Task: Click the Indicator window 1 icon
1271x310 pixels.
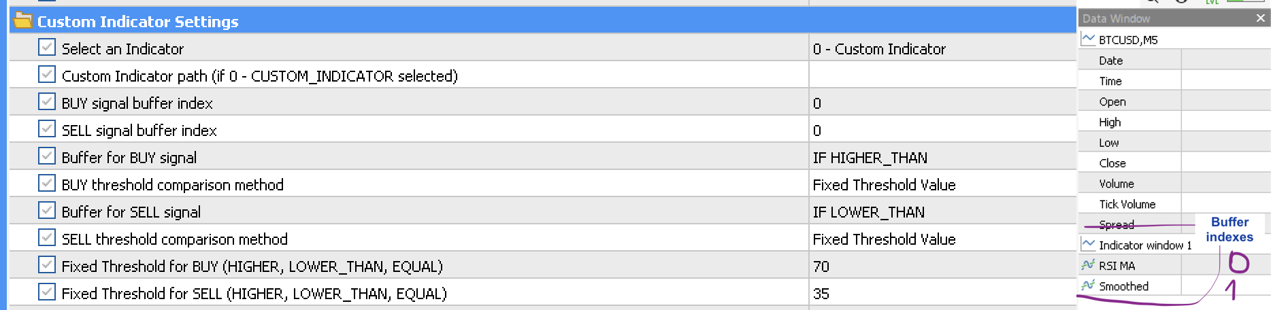Action: coord(1089,245)
